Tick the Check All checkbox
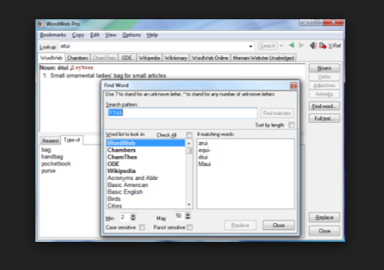The height and width of the screenshot is (270, 384). click(x=189, y=135)
